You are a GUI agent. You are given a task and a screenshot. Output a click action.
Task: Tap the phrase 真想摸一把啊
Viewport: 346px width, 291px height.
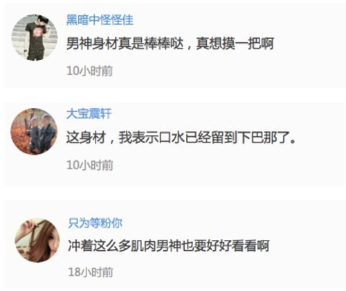tap(235, 44)
